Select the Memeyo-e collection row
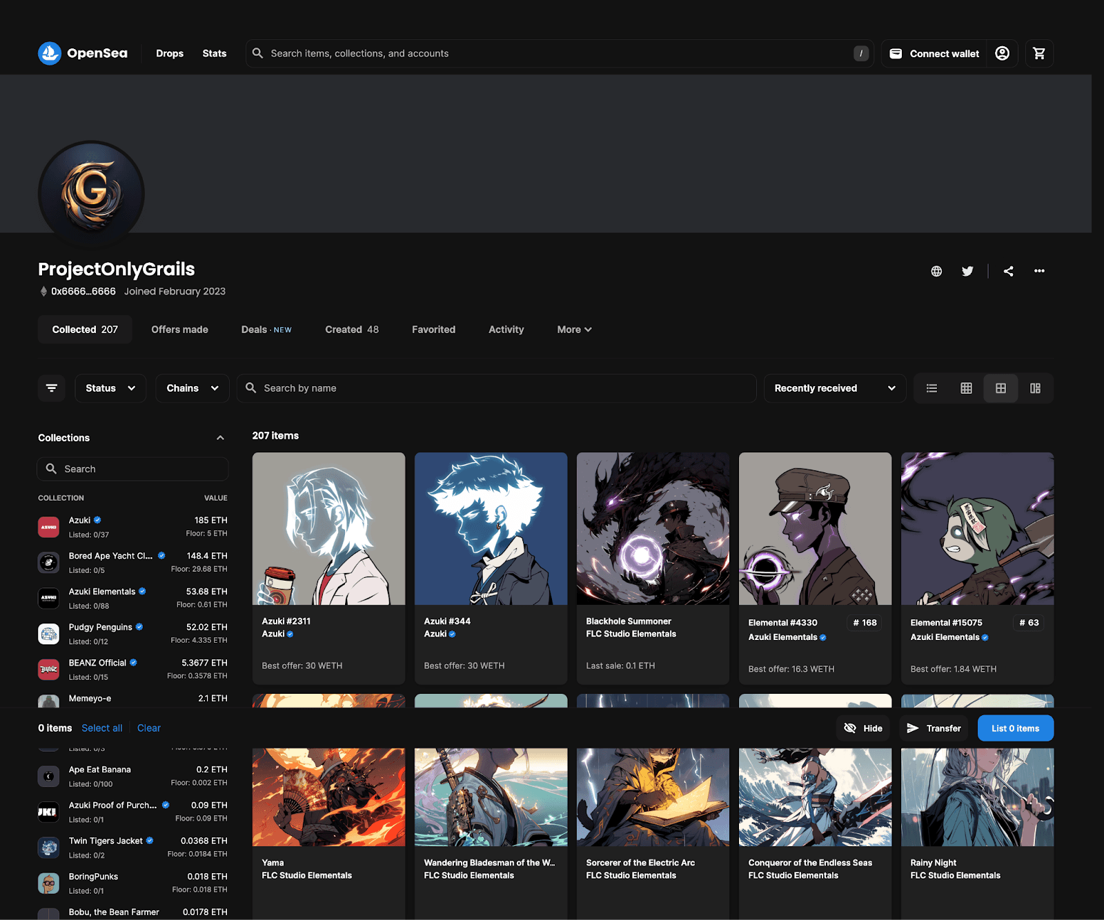The image size is (1104, 920). coord(132,701)
